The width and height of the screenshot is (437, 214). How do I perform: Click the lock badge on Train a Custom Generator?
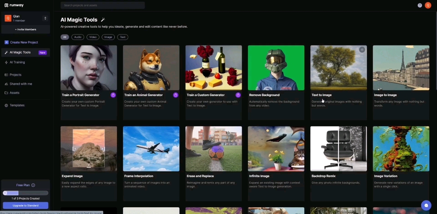(238, 95)
